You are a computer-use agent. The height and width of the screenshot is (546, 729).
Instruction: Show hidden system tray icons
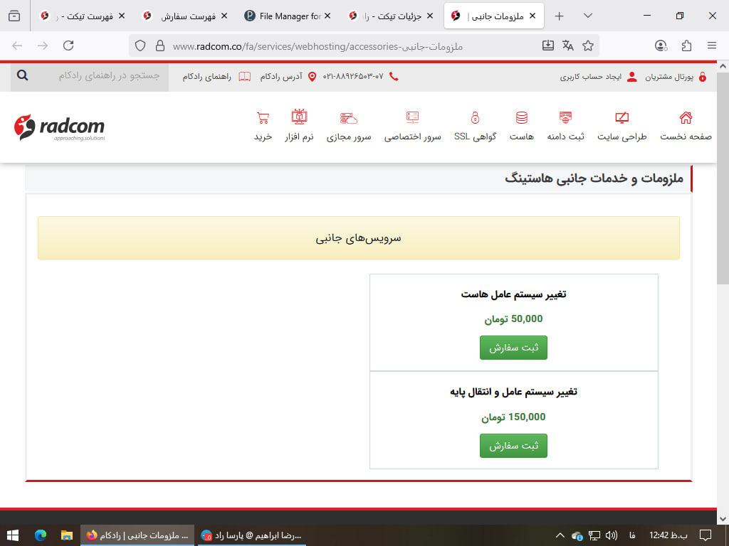[x=560, y=535]
